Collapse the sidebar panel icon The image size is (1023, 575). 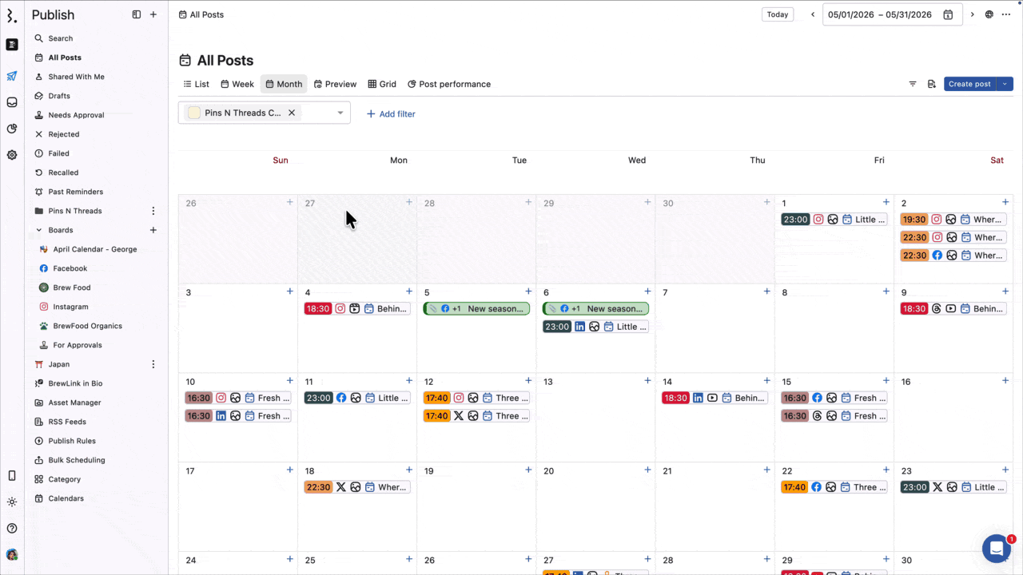coord(137,14)
